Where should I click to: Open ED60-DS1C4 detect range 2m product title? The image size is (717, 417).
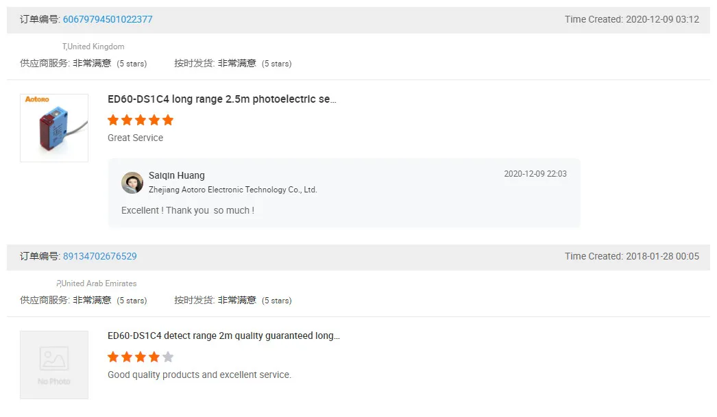223,336
